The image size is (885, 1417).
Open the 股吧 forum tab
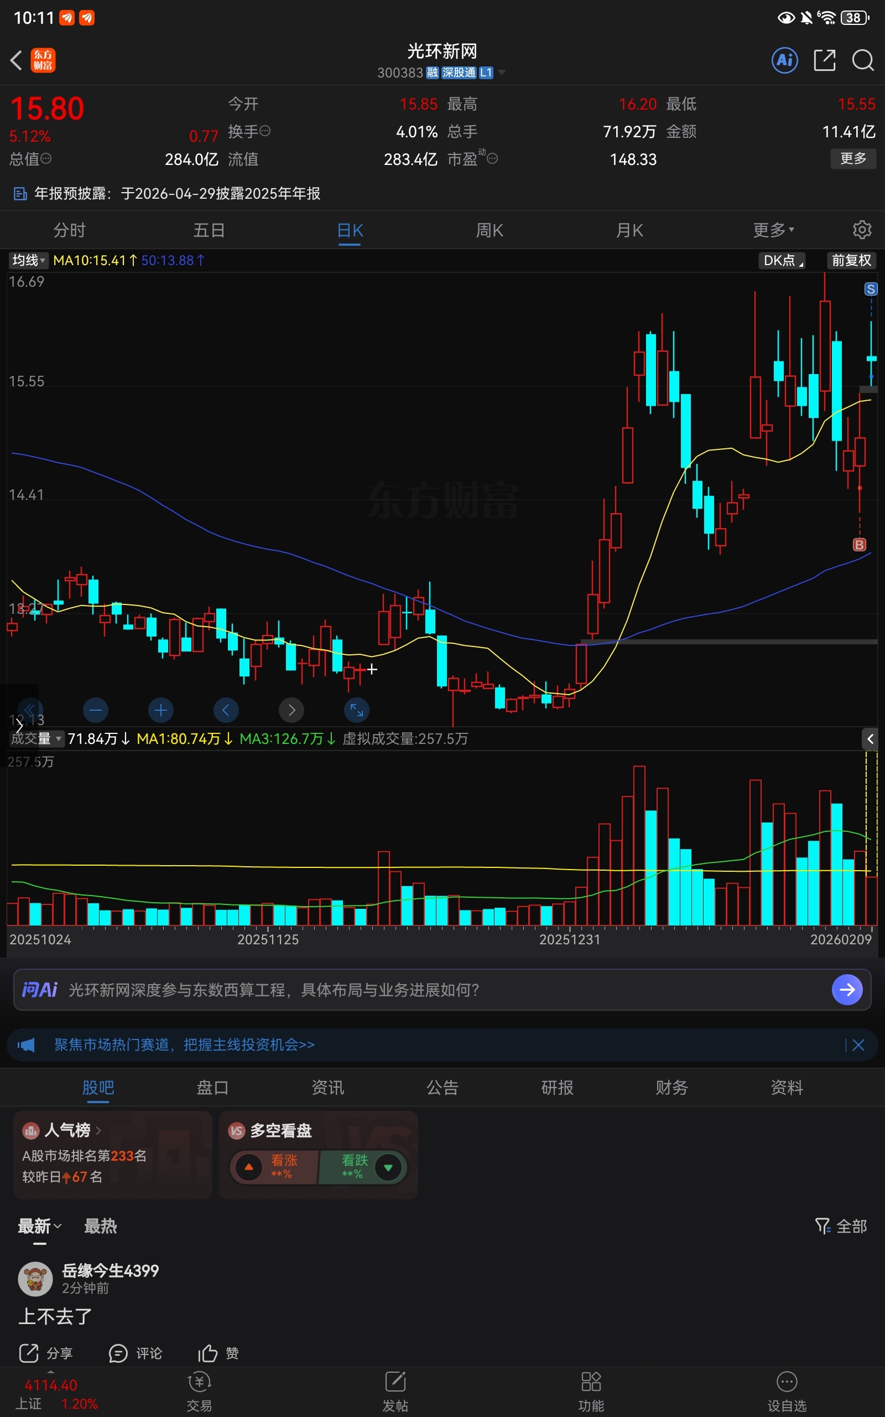98,1087
